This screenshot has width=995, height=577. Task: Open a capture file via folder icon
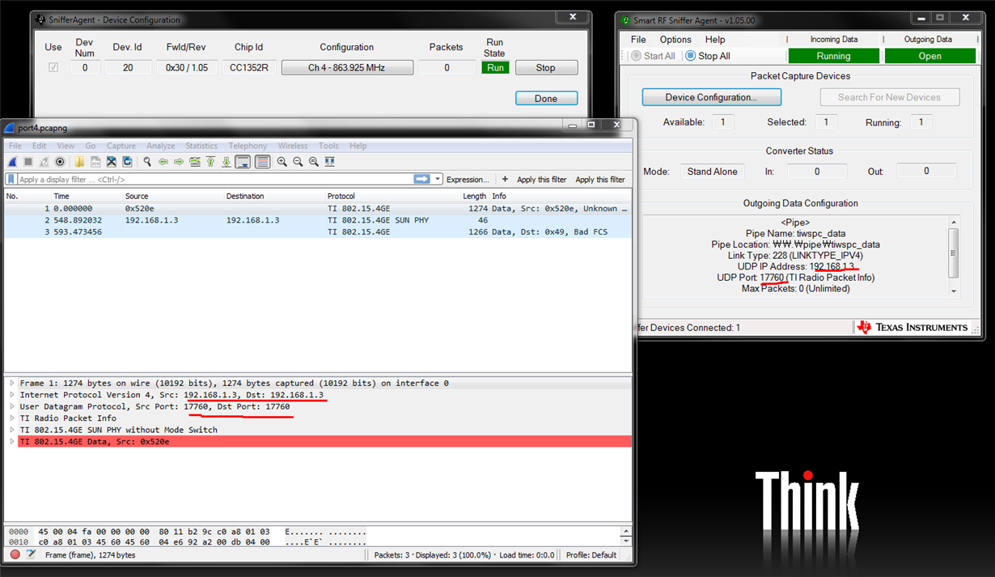[x=79, y=162]
